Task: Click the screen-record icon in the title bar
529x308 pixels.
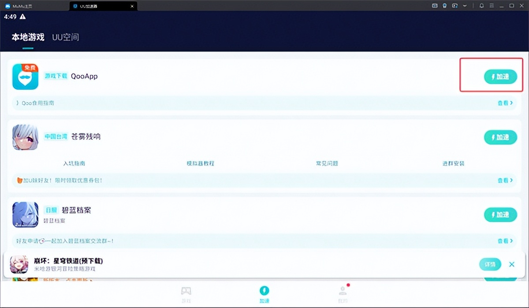Action: click(454, 6)
